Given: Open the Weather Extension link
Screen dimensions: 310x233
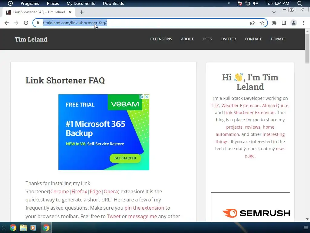Looking at the screenshot, I should click(x=240, y=105).
